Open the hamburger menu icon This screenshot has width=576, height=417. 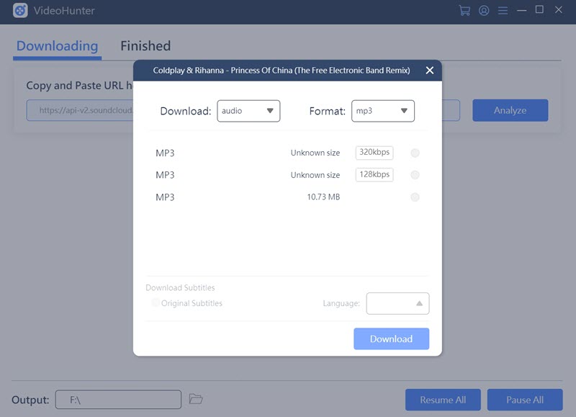(503, 10)
